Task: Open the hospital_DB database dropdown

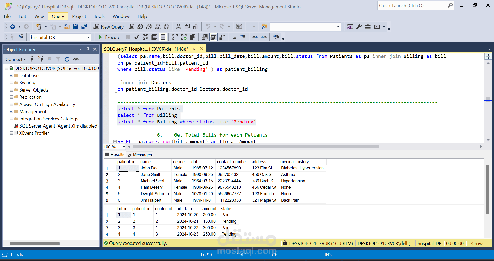Action: point(88,37)
